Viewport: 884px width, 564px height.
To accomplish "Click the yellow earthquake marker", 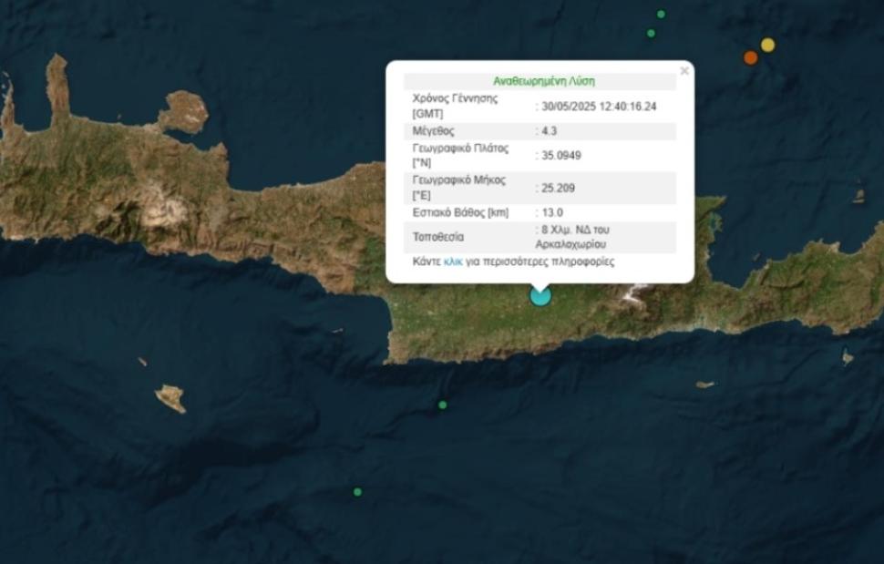I will pos(767,45).
